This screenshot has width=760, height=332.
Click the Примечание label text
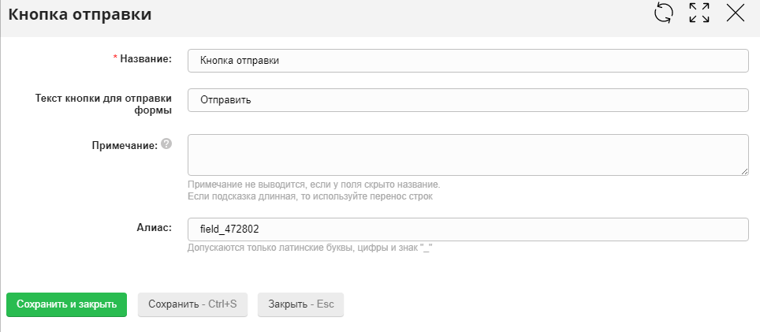click(x=125, y=145)
